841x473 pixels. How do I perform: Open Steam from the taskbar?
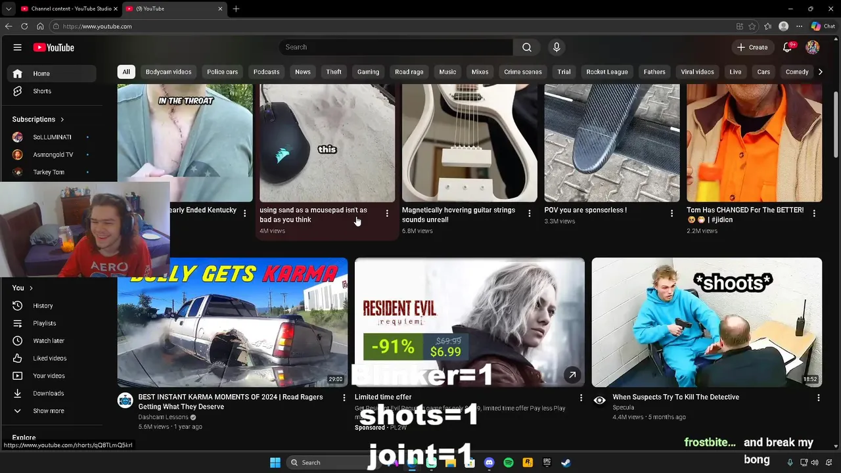click(x=566, y=462)
